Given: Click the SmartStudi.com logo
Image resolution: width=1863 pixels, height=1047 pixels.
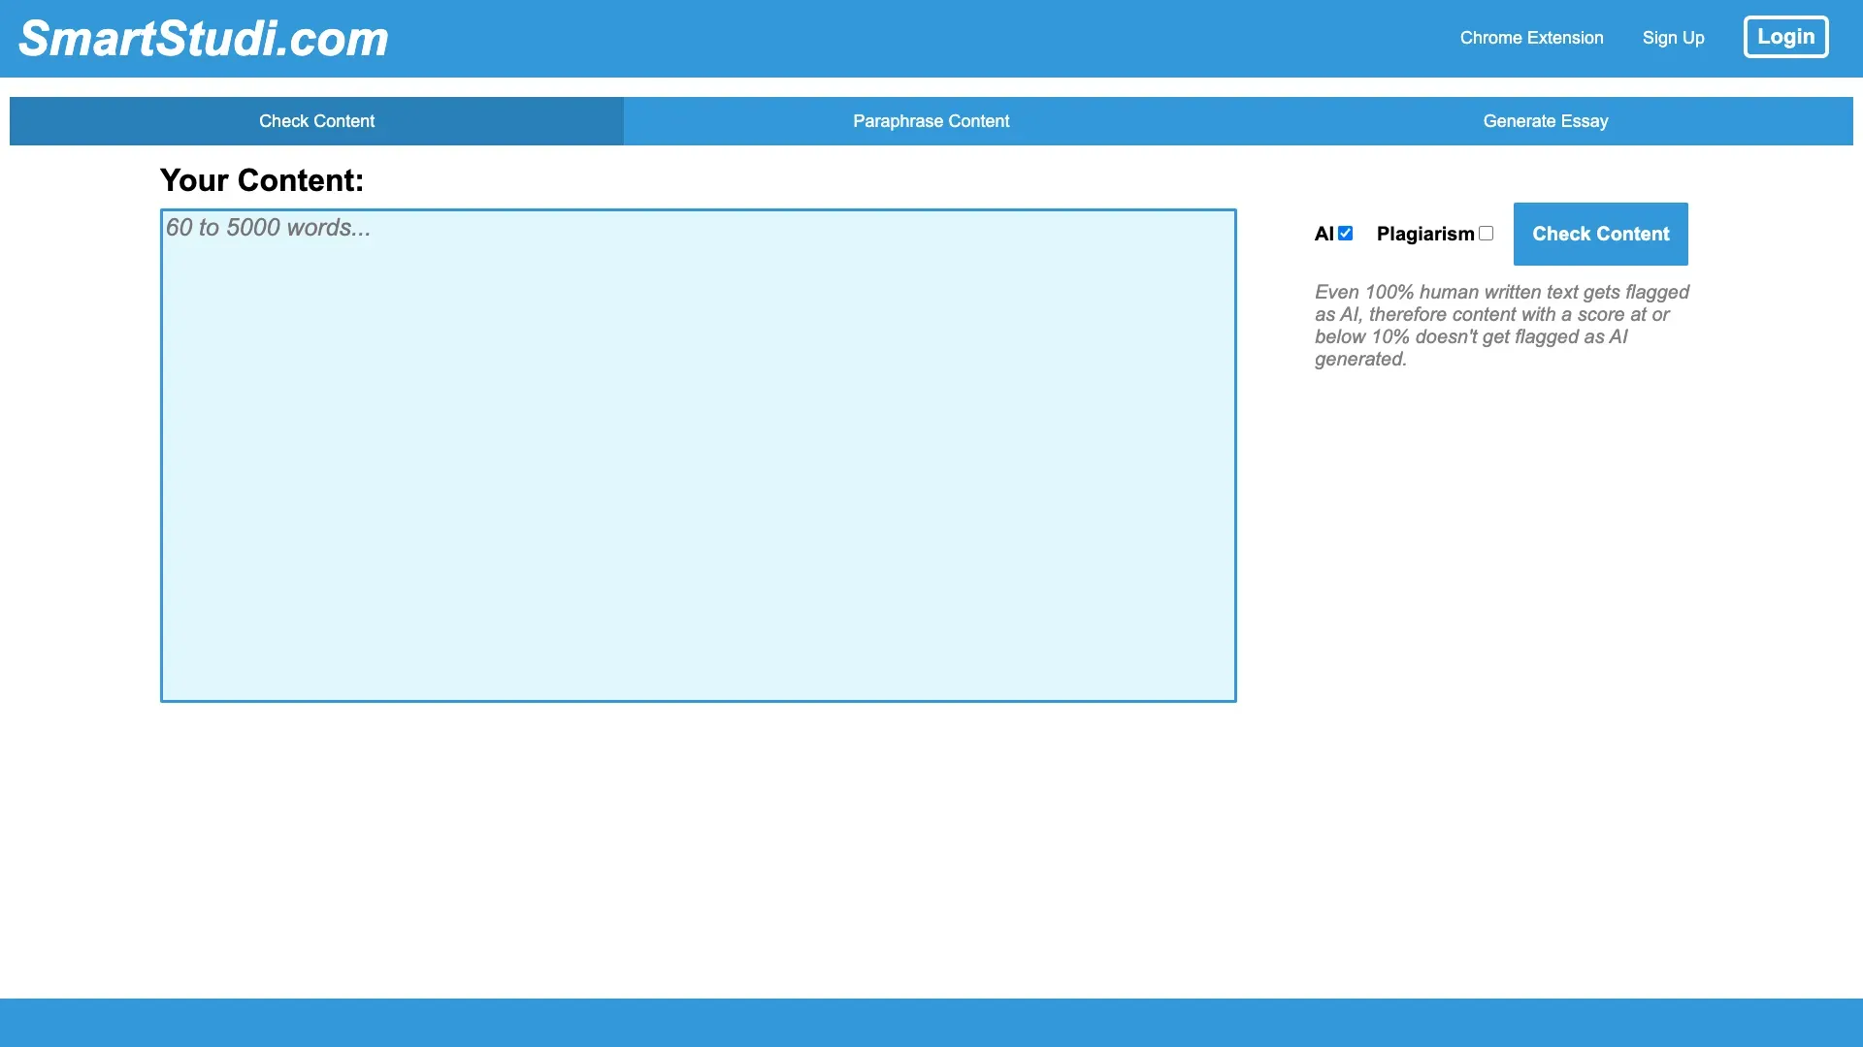Looking at the screenshot, I should click(x=204, y=39).
